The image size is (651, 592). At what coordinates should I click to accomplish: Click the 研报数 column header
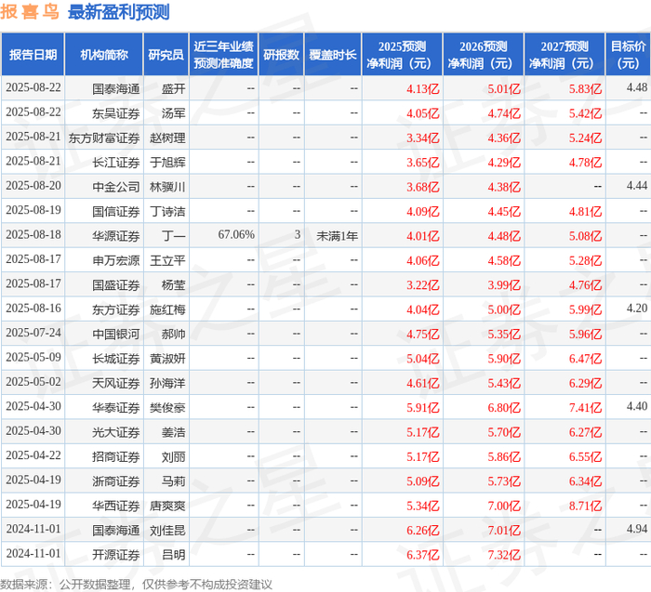point(281,55)
